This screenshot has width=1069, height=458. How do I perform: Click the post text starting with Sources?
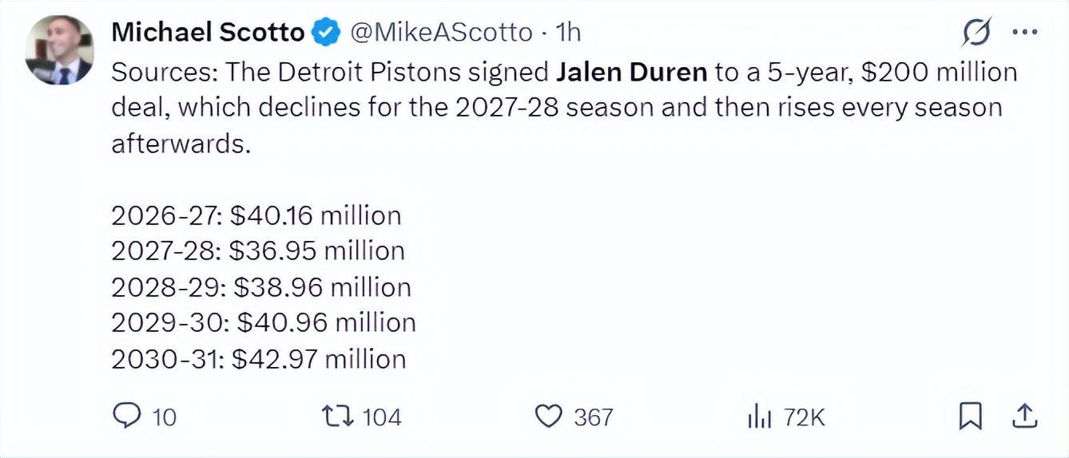pos(564,108)
